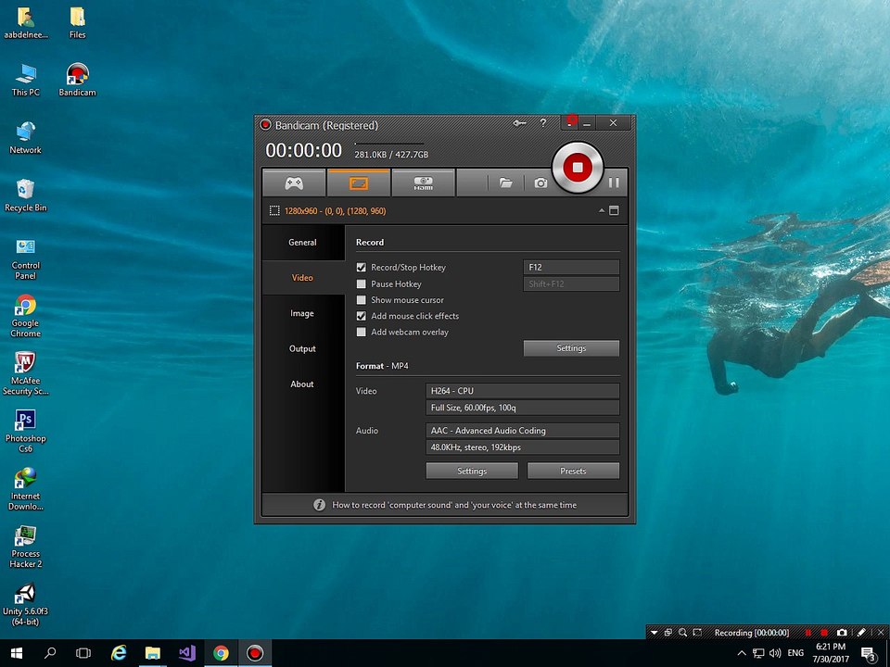Screen dimensions: 890x667
Task: Click magnifier icon in recording bar
Action: pos(682,633)
